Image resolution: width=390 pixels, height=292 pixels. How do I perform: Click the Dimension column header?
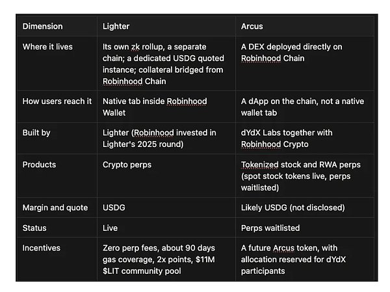coord(42,27)
